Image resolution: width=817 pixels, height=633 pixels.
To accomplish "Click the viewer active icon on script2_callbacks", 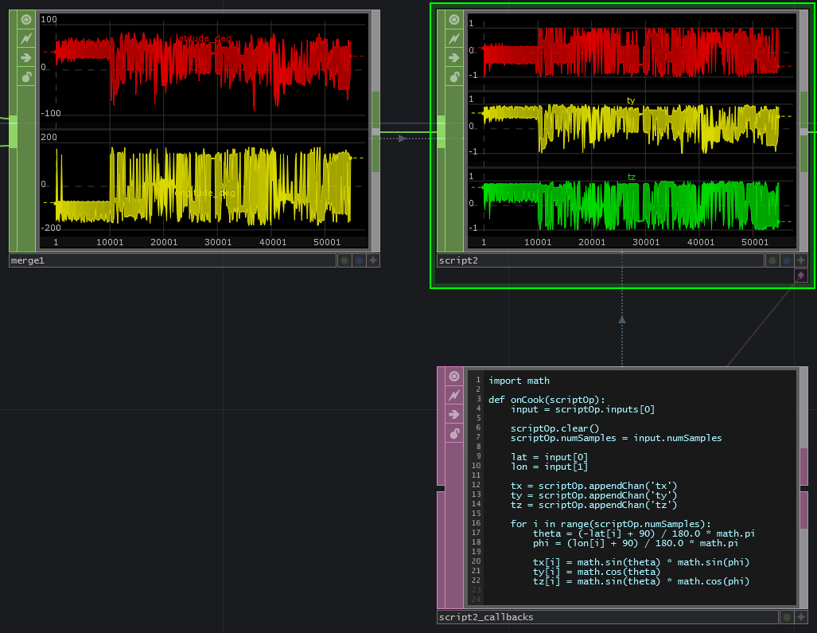I will click(x=454, y=377).
